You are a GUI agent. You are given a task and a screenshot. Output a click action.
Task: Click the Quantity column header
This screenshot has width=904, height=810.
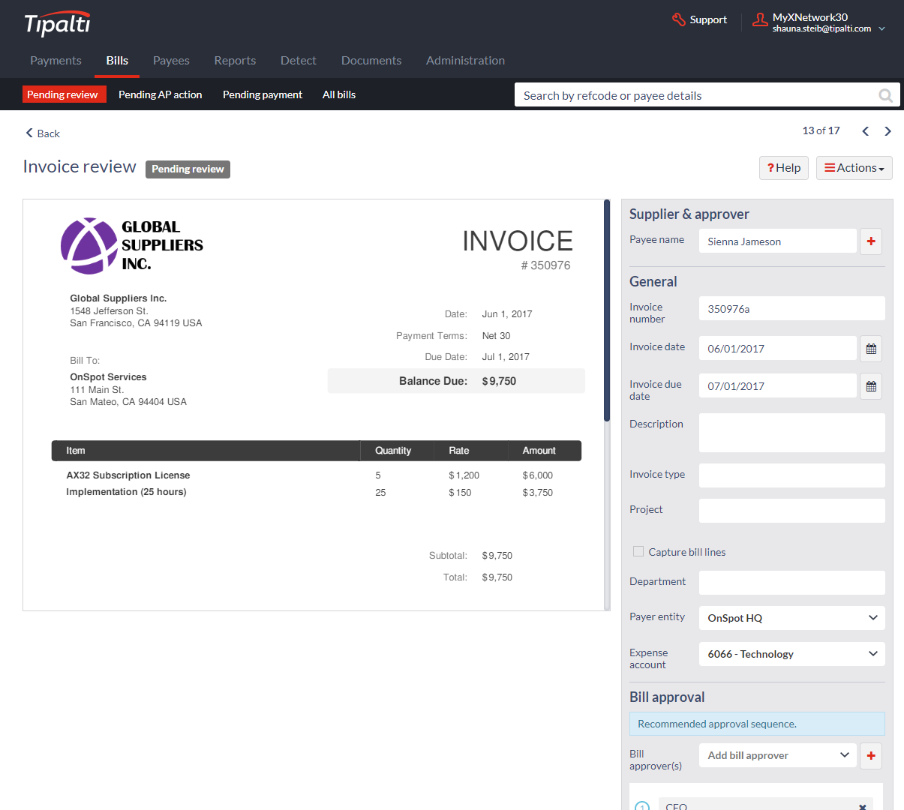click(x=393, y=451)
